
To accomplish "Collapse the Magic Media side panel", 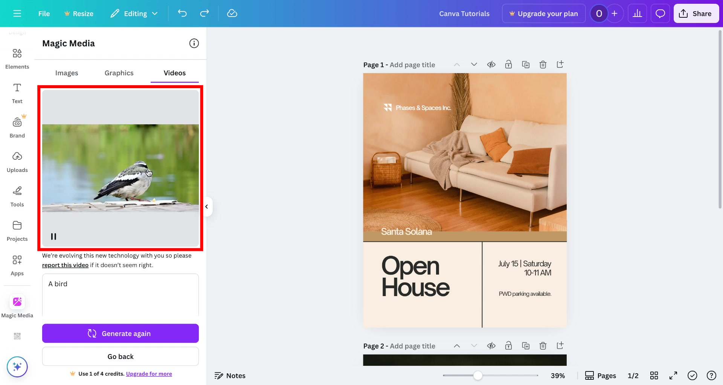I will pos(206,206).
